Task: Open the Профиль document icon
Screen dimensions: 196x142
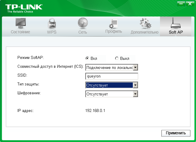Action: 113,23
